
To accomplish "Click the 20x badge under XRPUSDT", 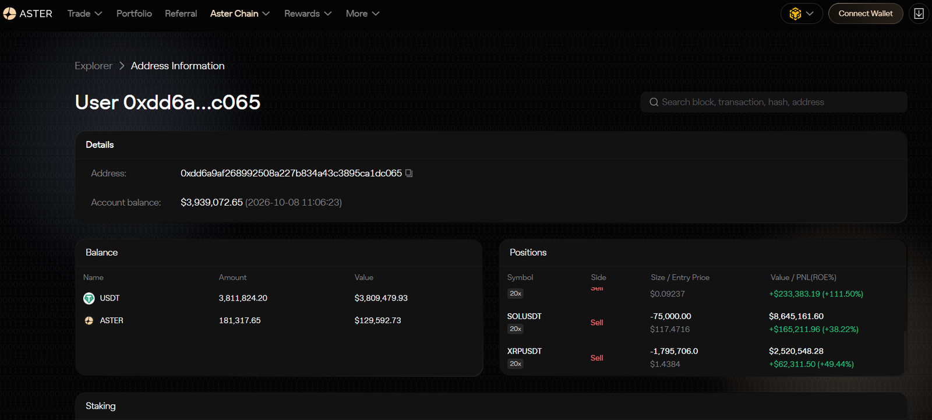I will pyautogui.click(x=516, y=364).
